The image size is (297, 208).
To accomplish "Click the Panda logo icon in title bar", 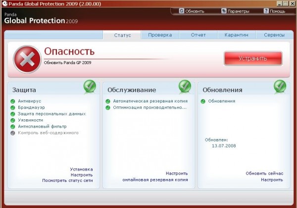I will point(5,3).
